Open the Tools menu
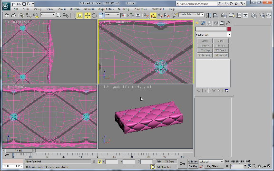Viewport: 274px width, 171px height. click(26, 9)
